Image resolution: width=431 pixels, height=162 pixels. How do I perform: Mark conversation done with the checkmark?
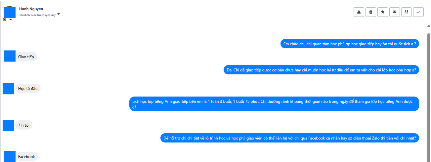[x=418, y=12]
